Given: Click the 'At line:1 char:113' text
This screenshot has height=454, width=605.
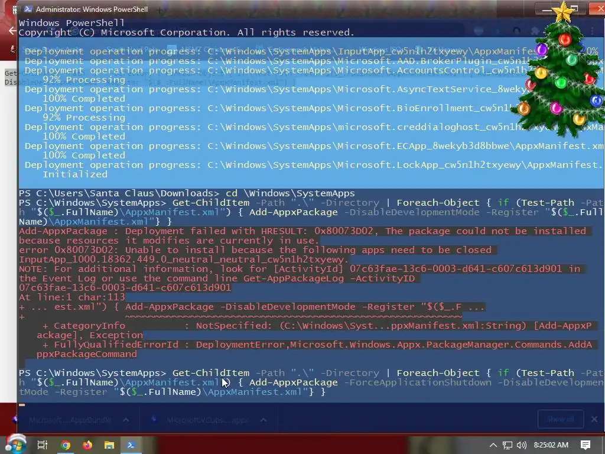Looking at the screenshot, I should click(71, 297).
